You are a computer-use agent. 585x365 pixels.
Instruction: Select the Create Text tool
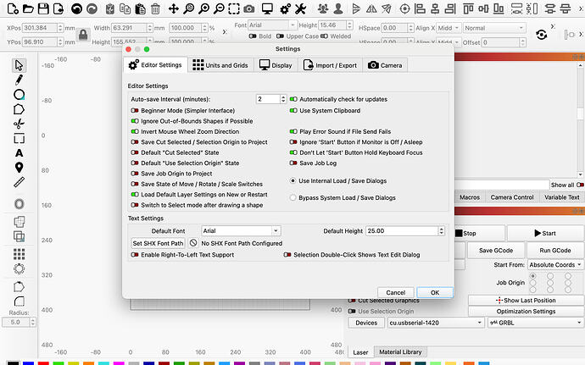[19, 152]
